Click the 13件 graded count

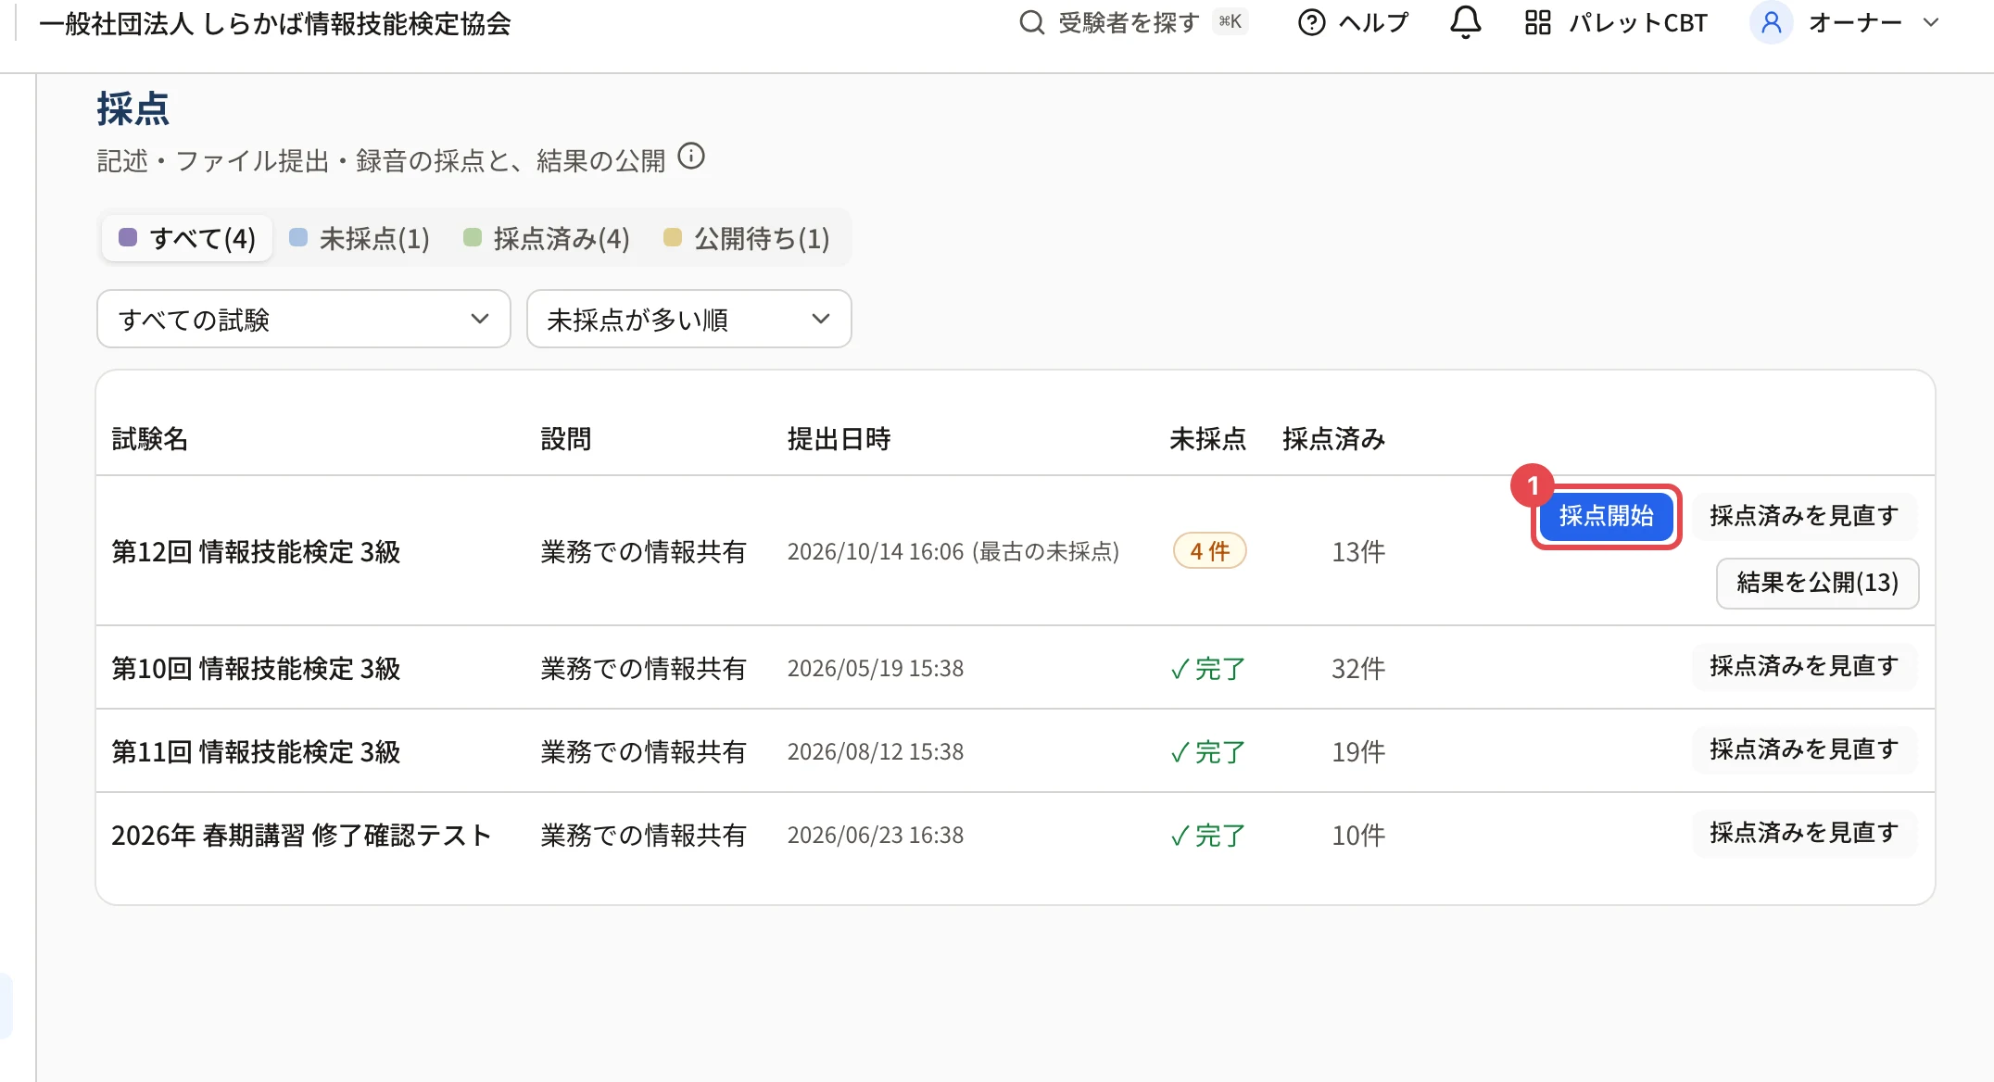(1357, 552)
